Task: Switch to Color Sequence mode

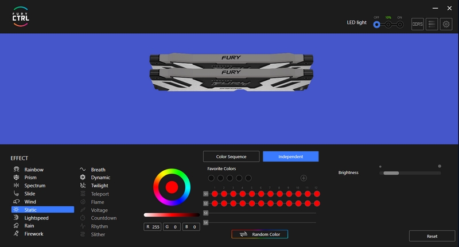Action: pyautogui.click(x=231, y=156)
